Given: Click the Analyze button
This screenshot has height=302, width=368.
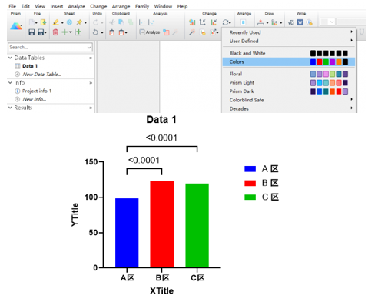Looking at the screenshot, I should click(x=150, y=32).
